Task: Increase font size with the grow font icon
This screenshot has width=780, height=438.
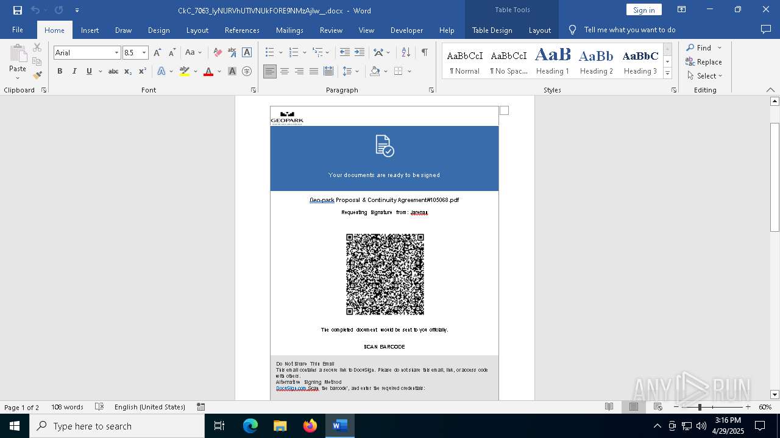Action: click(x=157, y=52)
